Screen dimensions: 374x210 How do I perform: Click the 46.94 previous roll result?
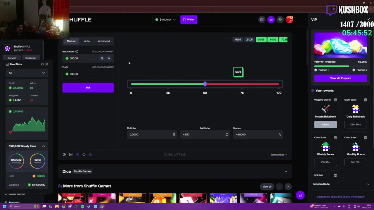coord(238,40)
